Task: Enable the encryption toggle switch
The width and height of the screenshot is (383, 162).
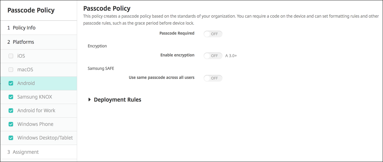Action: click(x=213, y=56)
